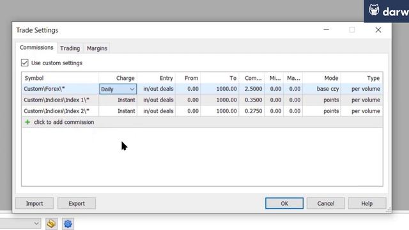Click the From column header
Screen dimensions: 409x230
click(188, 78)
